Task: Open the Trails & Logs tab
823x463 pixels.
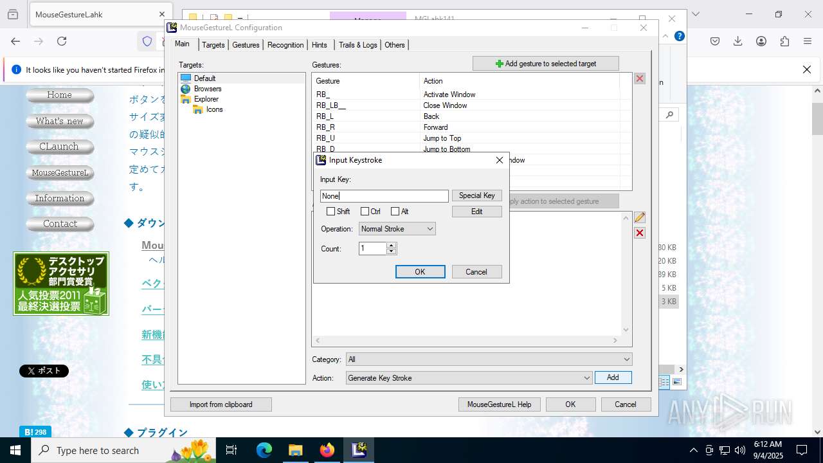Action: pyautogui.click(x=357, y=45)
